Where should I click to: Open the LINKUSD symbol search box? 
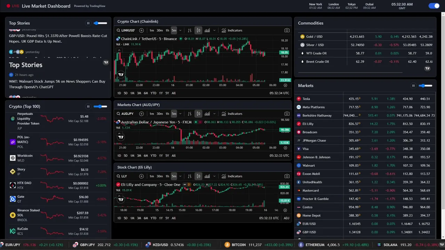[126, 31]
